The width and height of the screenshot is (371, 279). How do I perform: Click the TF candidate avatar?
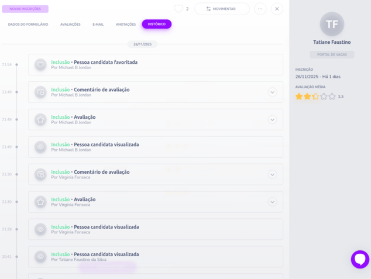coord(332,24)
